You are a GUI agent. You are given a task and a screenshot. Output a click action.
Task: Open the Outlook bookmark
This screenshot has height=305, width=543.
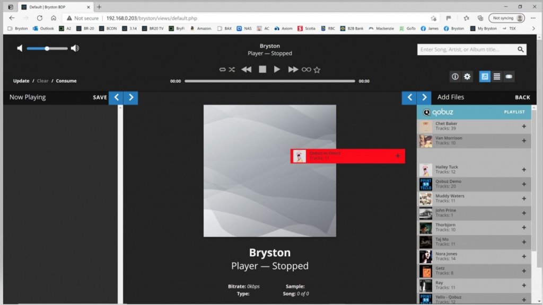pos(43,29)
